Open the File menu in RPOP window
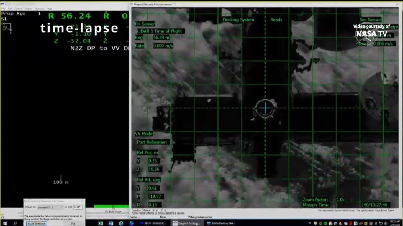The image size is (403, 226). coord(3,9)
